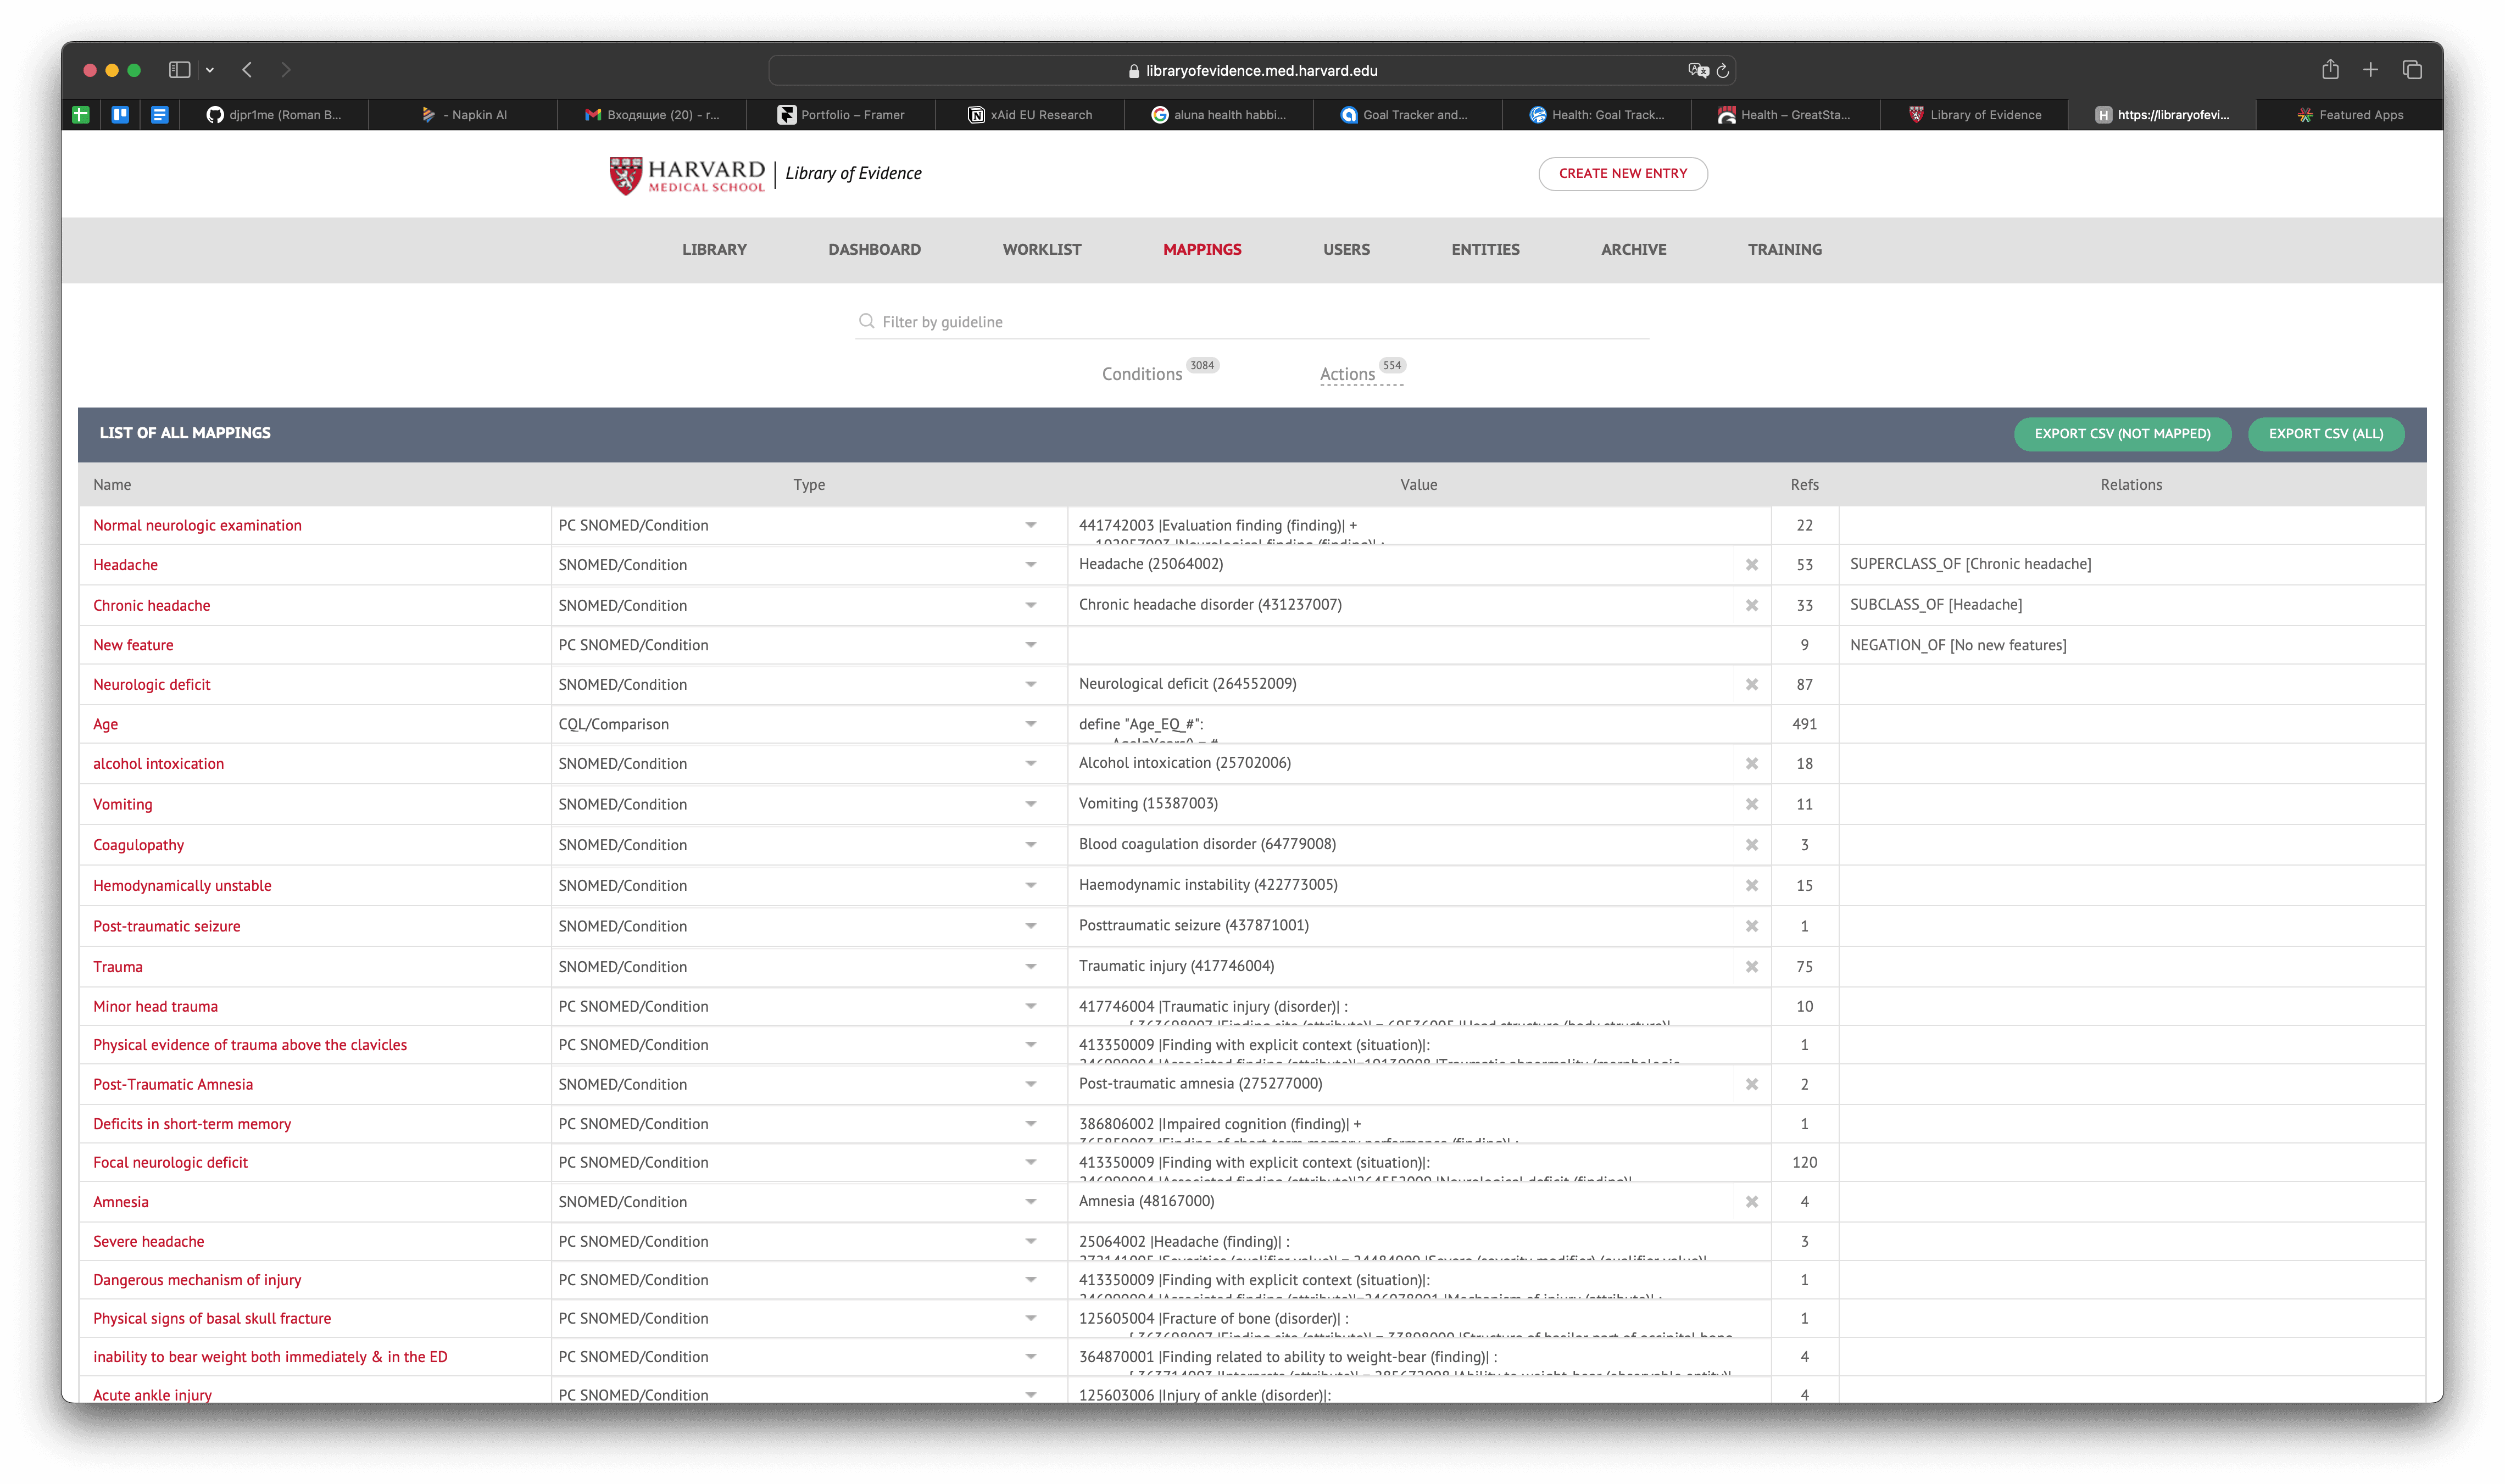
Task: Remove the Blood coagulation disorder value
Action: (x=1751, y=845)
